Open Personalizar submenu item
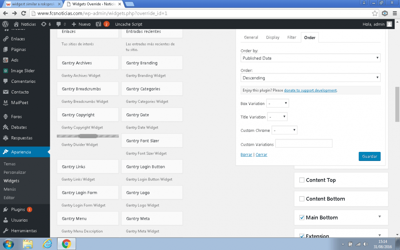 click(15, 172)
